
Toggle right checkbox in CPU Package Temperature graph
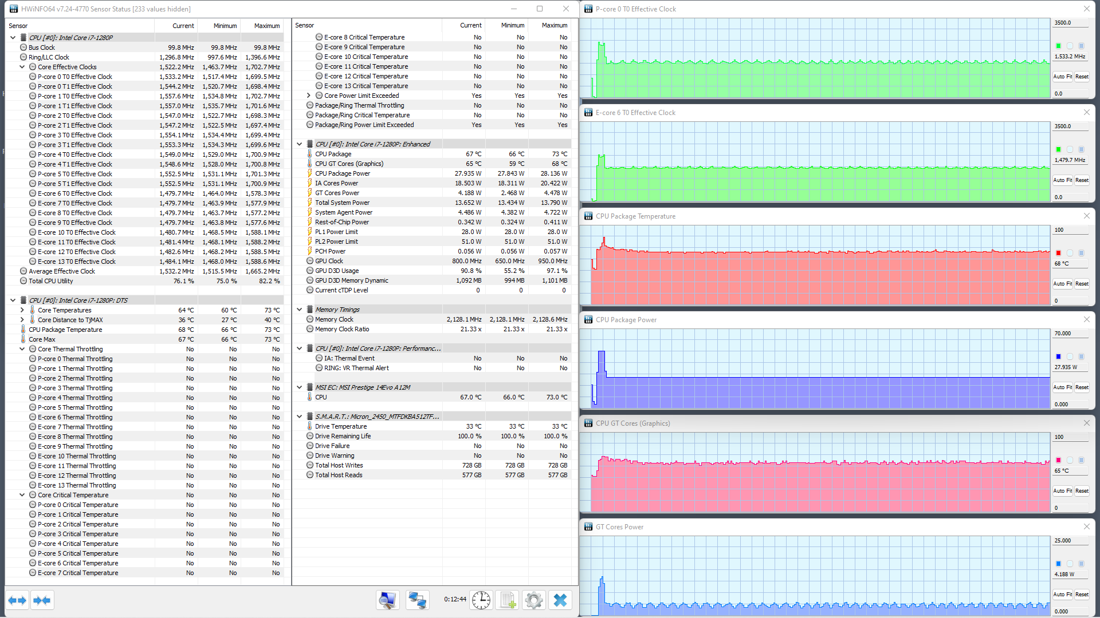(x=1081, y=253)
